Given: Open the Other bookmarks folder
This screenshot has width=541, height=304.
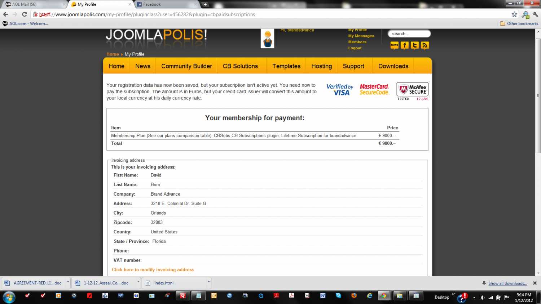Looking at the screenshot, I should [519, 23].
